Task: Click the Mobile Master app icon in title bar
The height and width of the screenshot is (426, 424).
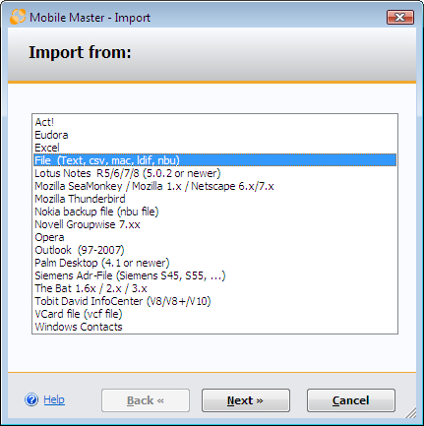Action: [18, 17]
